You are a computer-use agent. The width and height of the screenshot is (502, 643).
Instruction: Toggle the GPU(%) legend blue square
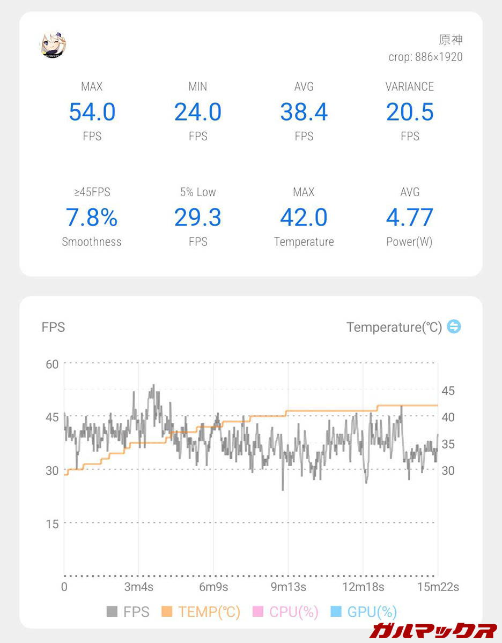(x=336, y=611)
